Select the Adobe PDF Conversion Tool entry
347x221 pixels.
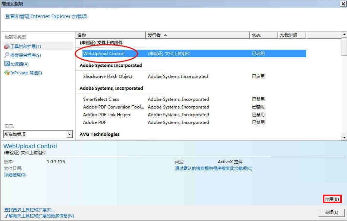pos(113,107)
